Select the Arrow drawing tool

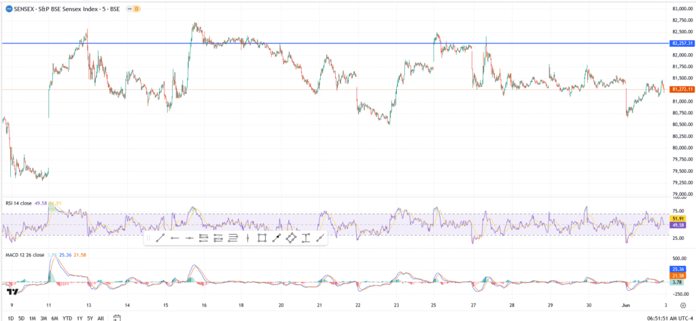pos(277,238)
